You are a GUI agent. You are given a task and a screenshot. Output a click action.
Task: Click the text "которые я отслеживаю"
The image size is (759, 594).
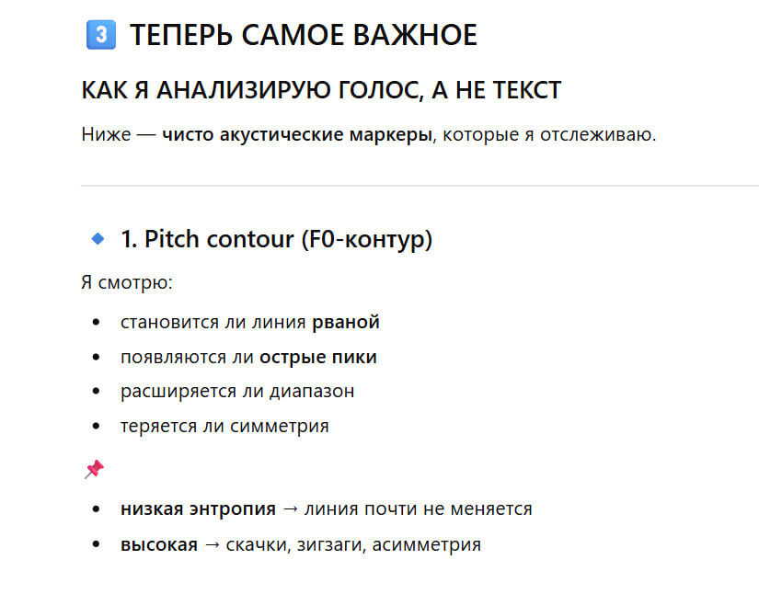pos(550,136)
